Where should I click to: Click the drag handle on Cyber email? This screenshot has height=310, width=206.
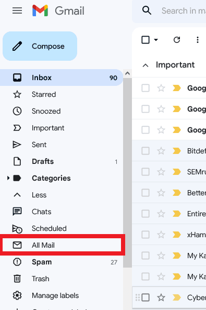138,297
